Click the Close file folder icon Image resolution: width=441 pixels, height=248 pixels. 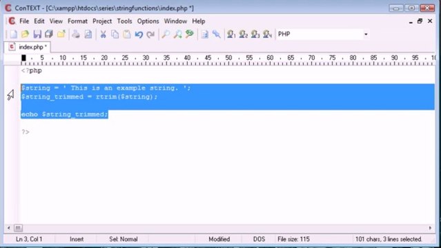(x=61, y=34)
